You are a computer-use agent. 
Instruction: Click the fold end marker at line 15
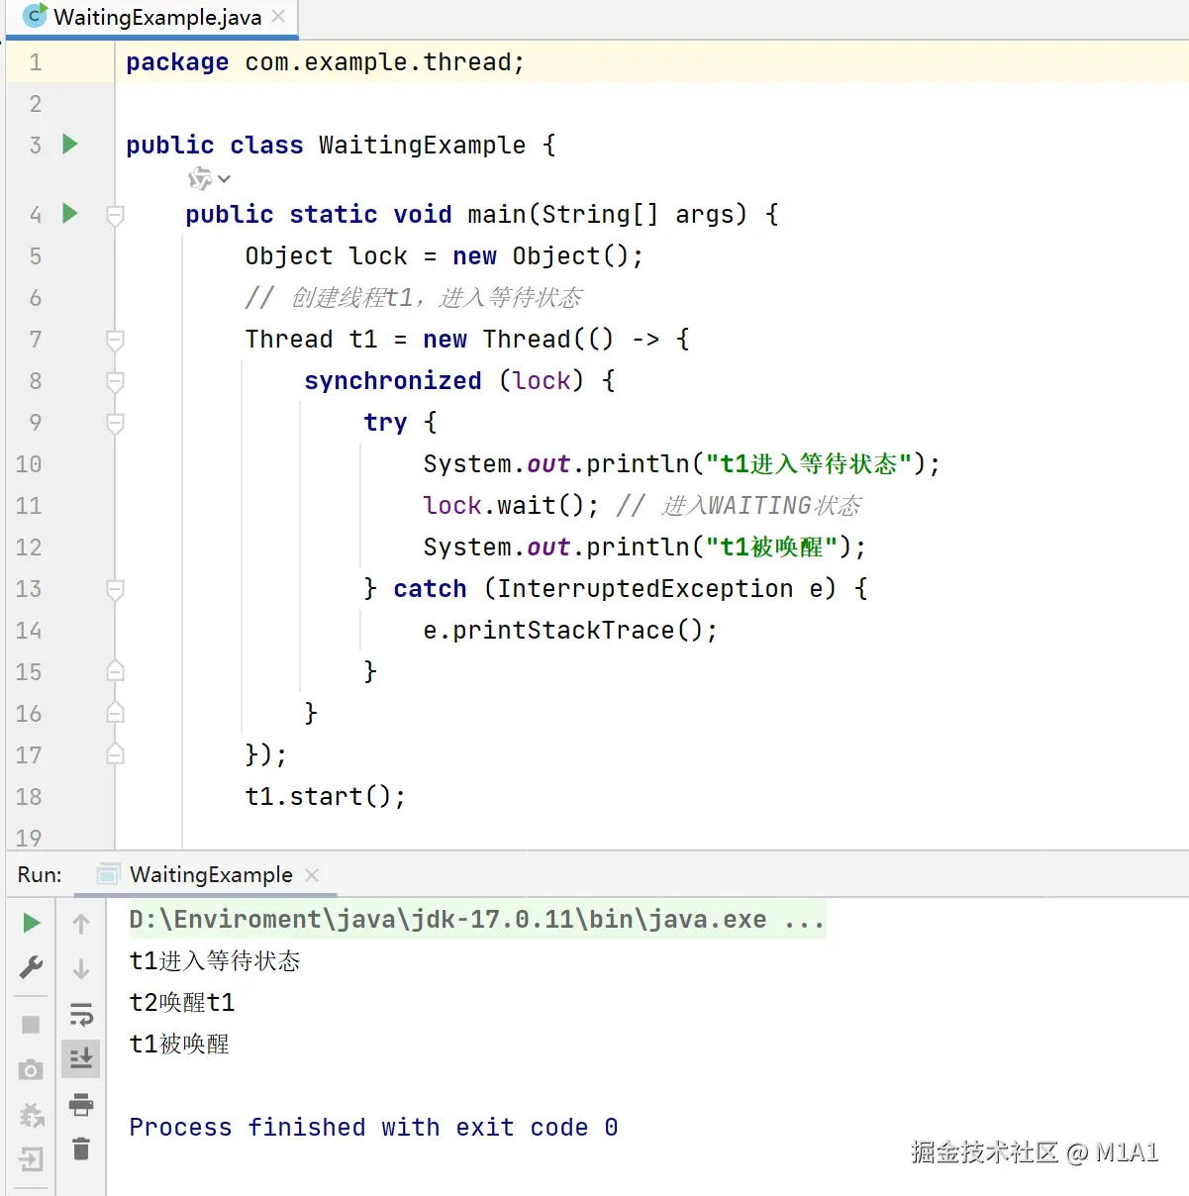115,671
